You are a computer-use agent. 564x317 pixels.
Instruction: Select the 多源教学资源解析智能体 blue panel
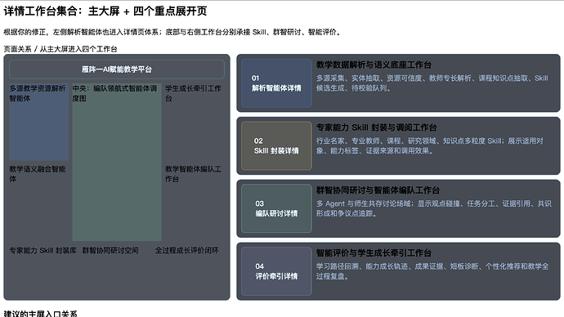[39, 122]
